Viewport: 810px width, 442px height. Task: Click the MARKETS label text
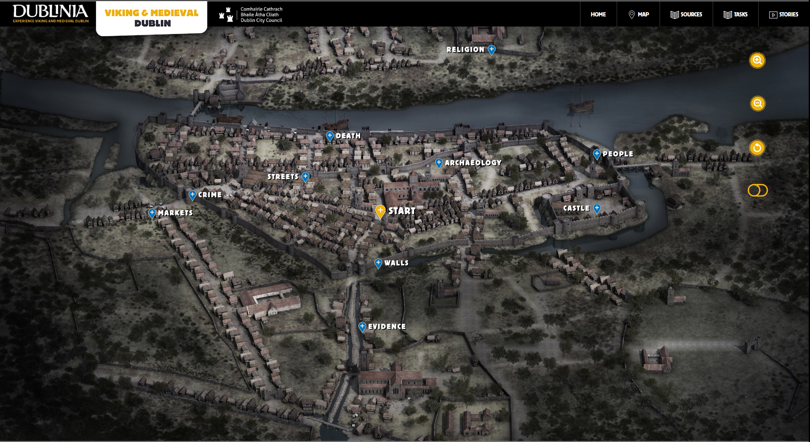[175, 213]
